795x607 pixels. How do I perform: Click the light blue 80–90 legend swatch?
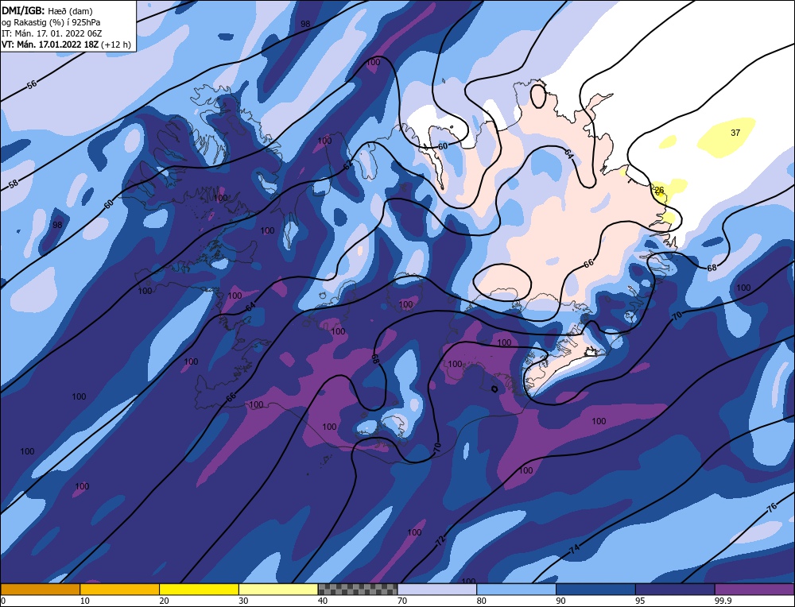[516, 589]
